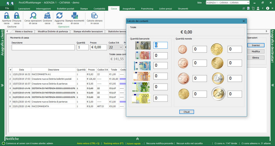Image resolution: width=275 pixels, height=146 pixels.
Task: Select the 50 euro banknote image
Action: tap(141, 76)
